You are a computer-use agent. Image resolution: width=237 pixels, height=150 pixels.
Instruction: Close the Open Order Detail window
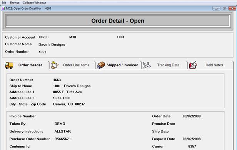point(232,8)
